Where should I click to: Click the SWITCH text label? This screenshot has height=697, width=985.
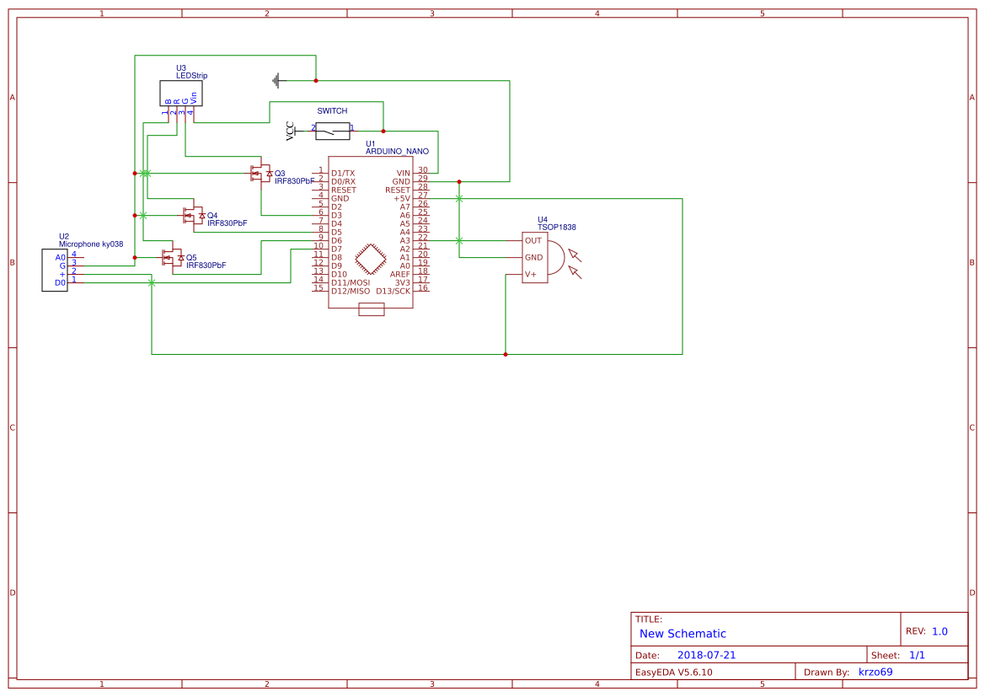click(332, 110)
